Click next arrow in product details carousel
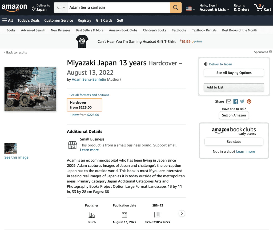This screenshot has height=230, width=273. [182, 213]
